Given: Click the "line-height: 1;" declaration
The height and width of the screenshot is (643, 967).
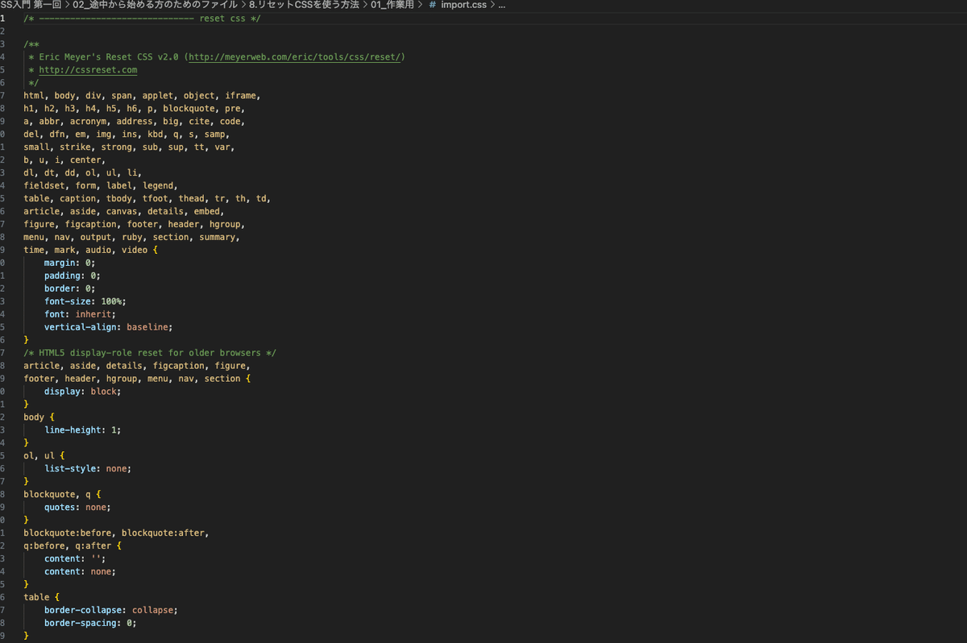Looking at the screenshot, I should [x=82, y=430].
